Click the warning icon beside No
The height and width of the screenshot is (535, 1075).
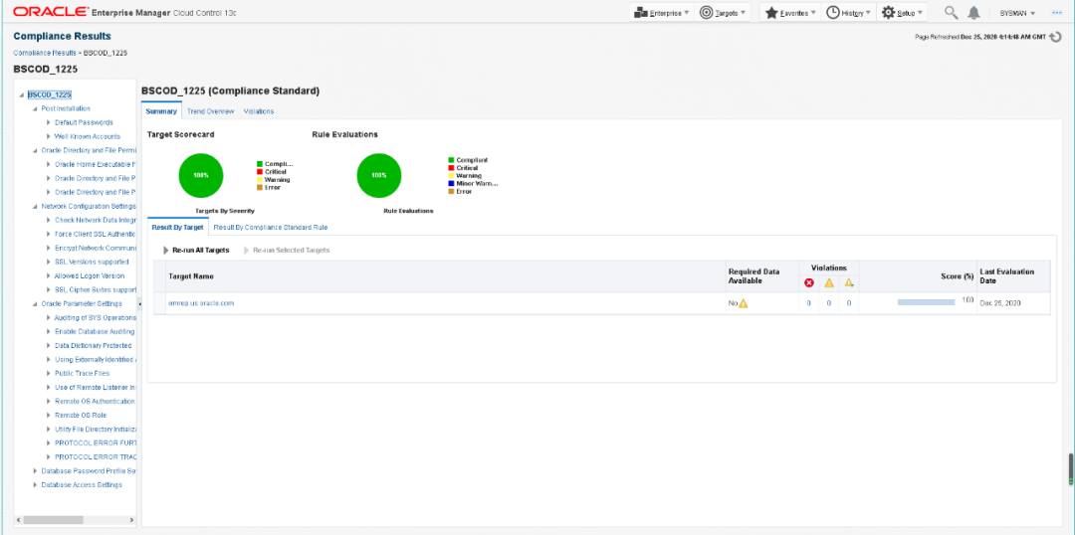(743, 303)
